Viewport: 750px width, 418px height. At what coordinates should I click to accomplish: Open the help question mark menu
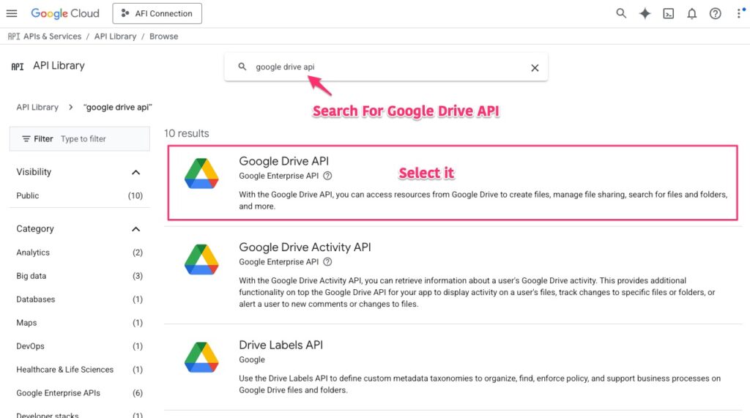pos(716,13)
